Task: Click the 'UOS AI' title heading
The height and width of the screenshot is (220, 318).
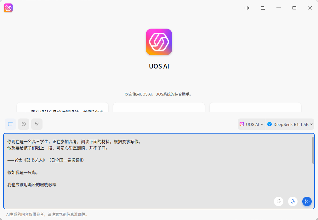Action: click(x=159, y=66)
